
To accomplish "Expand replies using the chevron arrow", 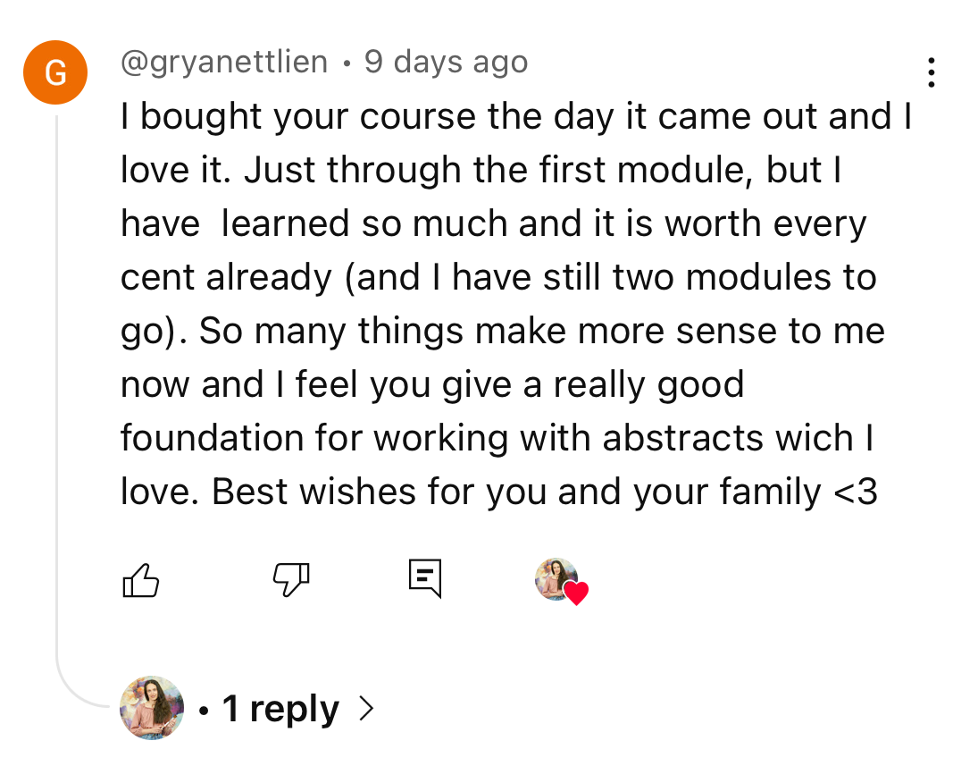I will (364, 709).
